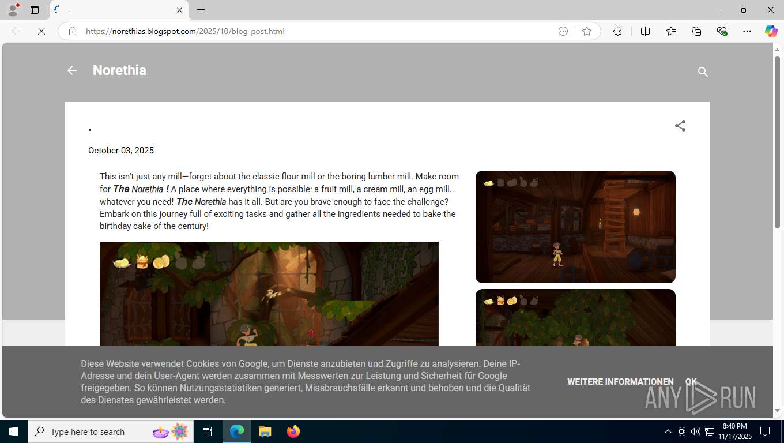
Task: Add this page to favorites star
Action: point(587,31)
